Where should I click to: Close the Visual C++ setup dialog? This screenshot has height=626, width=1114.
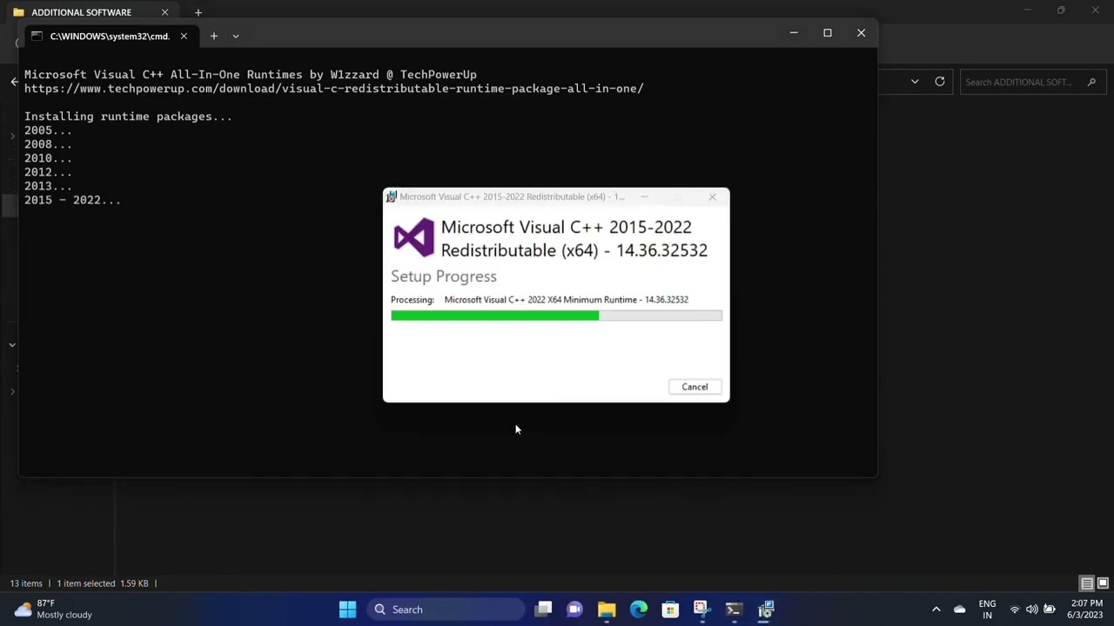pyautogui.click(x=712, y=196)
